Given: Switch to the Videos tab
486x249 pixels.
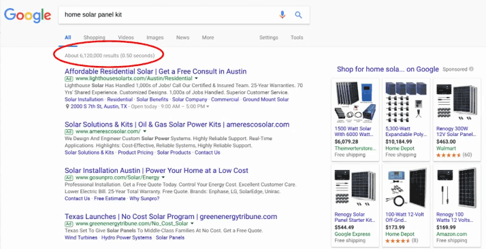Looking at the screenshot, I should coord(126,37).
